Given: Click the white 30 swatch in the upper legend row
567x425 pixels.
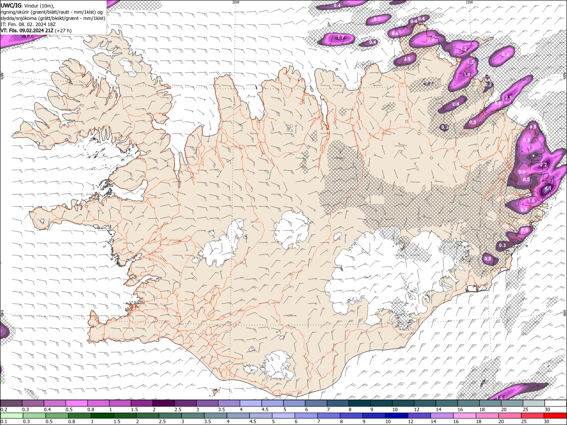Looking at the screenshot, I should (556, 403).
